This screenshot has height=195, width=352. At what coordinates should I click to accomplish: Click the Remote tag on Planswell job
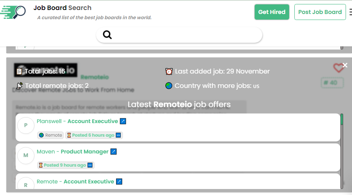pyautogui.click(x=50, y=135)
